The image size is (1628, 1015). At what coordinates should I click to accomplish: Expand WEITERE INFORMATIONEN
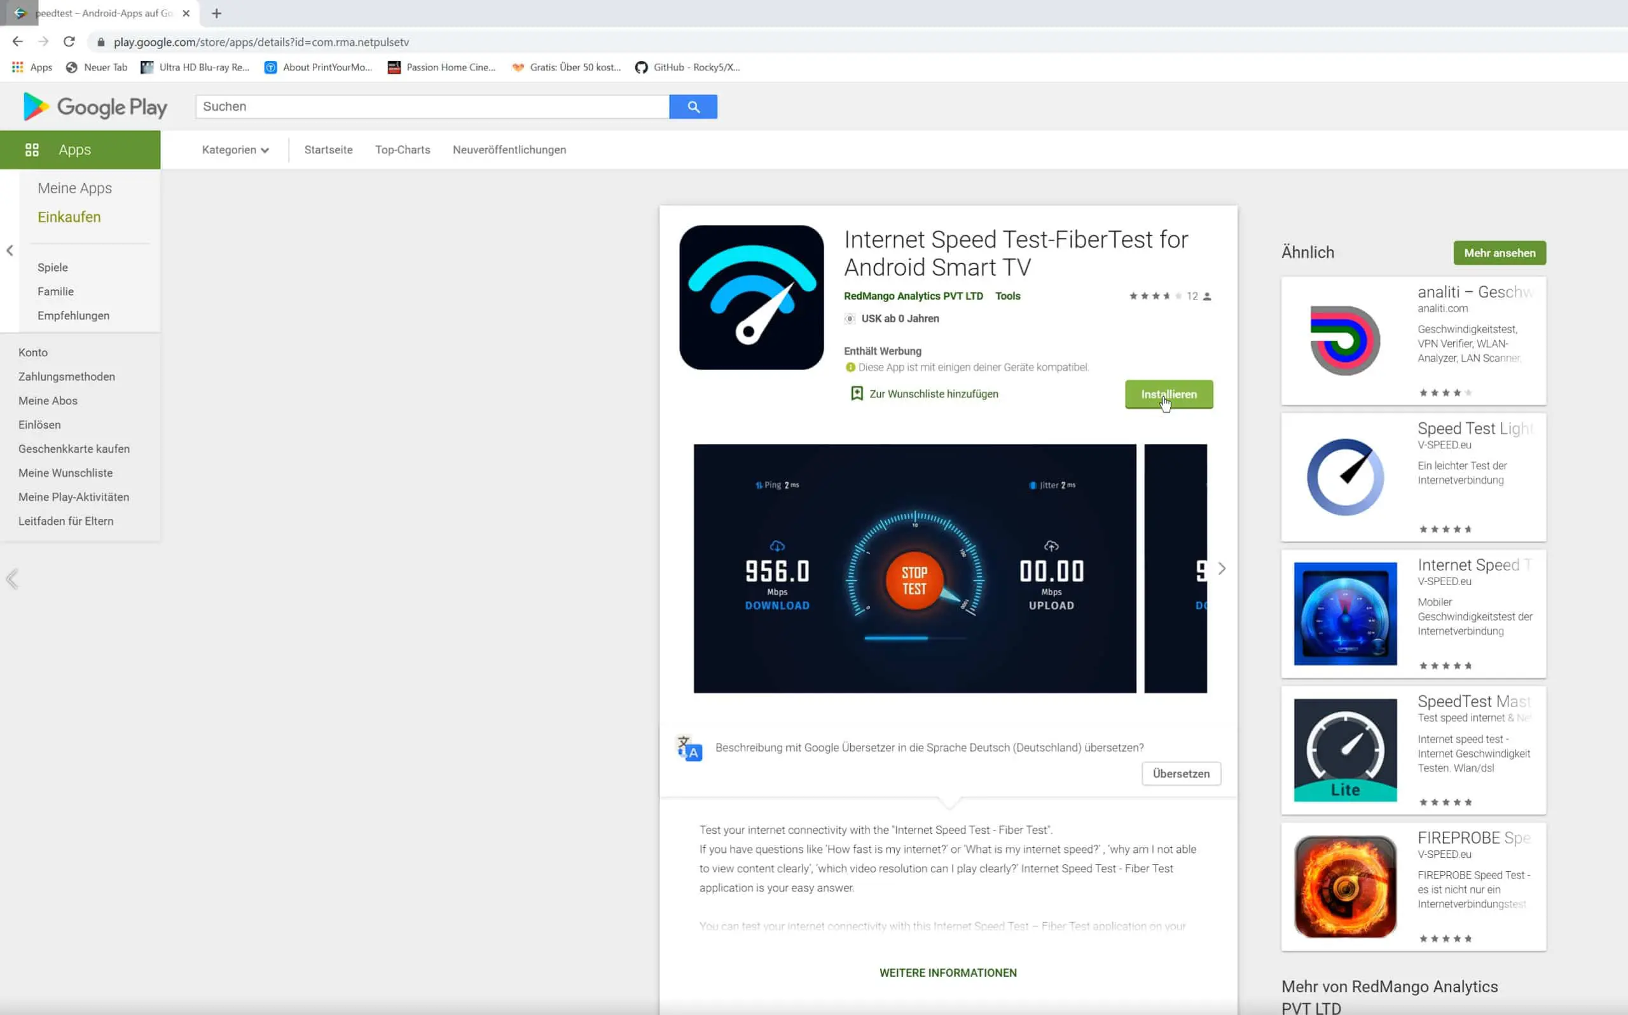click(x=948, y=973)
